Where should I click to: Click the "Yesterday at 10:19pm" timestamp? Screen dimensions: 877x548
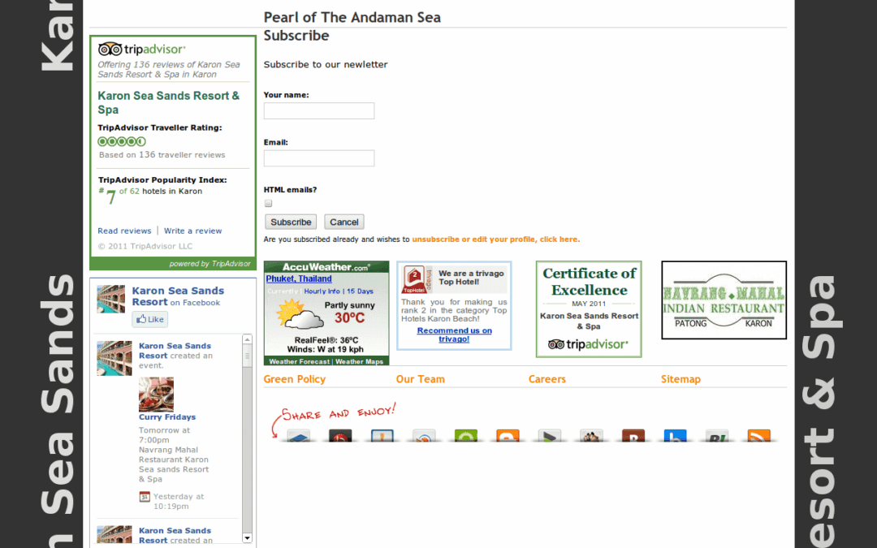[179, 502]
